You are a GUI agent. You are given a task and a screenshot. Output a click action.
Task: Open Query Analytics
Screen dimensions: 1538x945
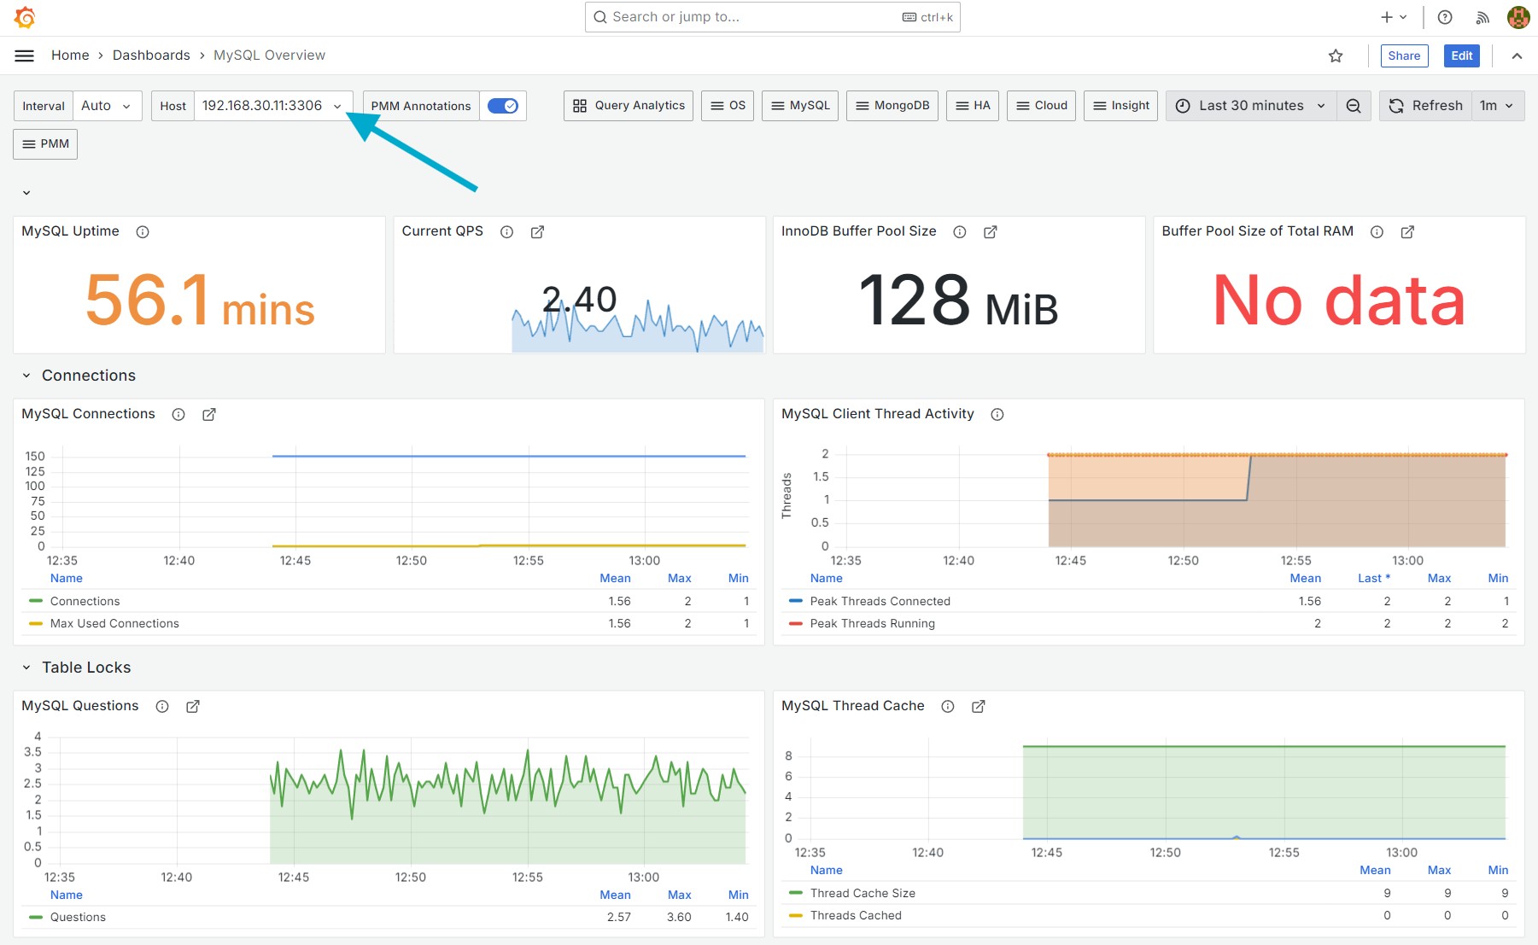click(x=628, y=106)
